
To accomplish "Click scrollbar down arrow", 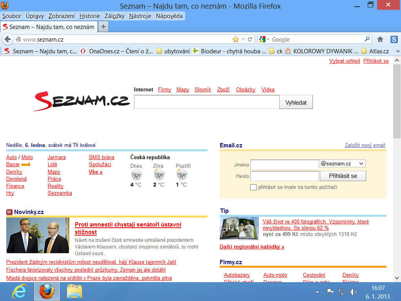I will point(397,278).
